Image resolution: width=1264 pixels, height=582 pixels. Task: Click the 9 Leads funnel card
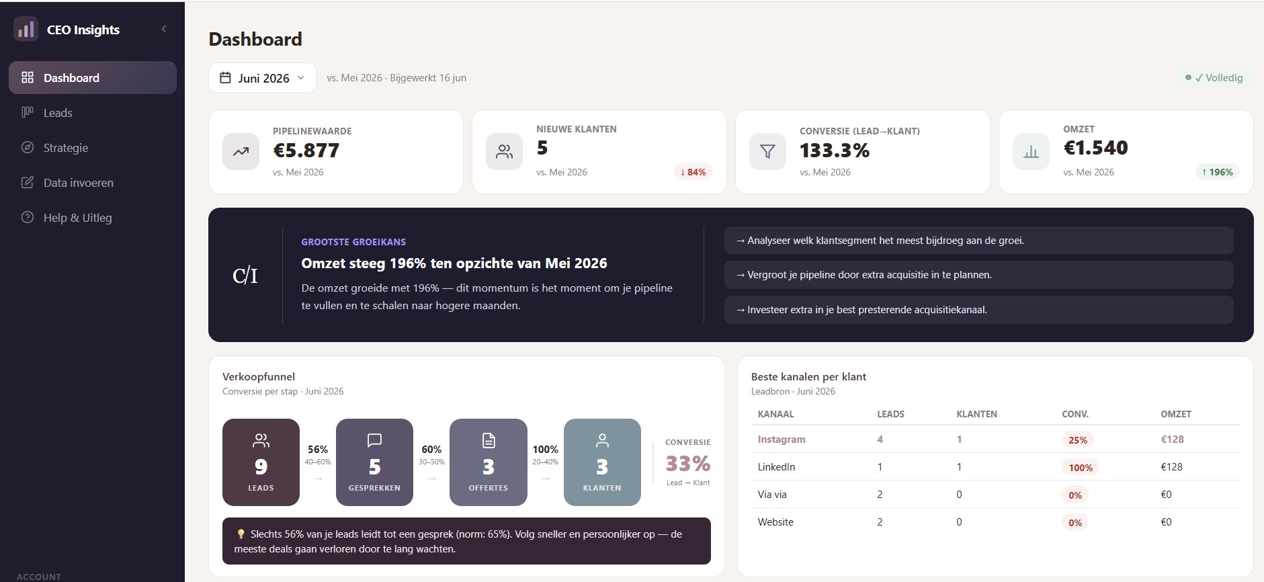[x=261, y=462]
